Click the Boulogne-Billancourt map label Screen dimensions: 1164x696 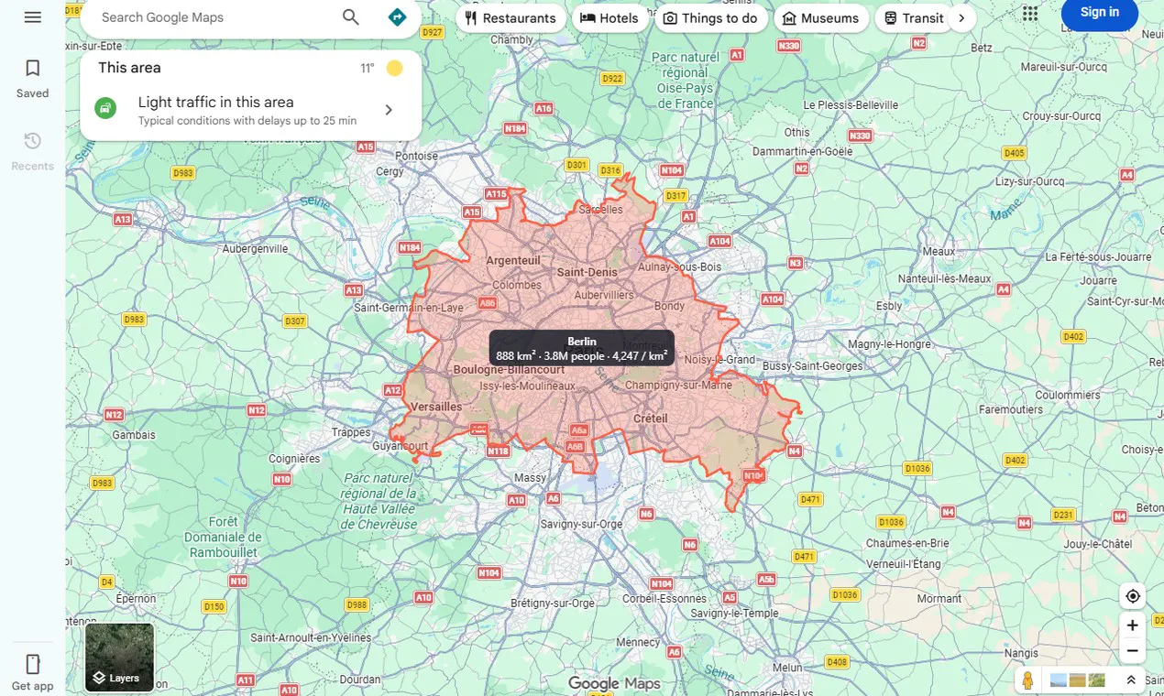(509, 369)
